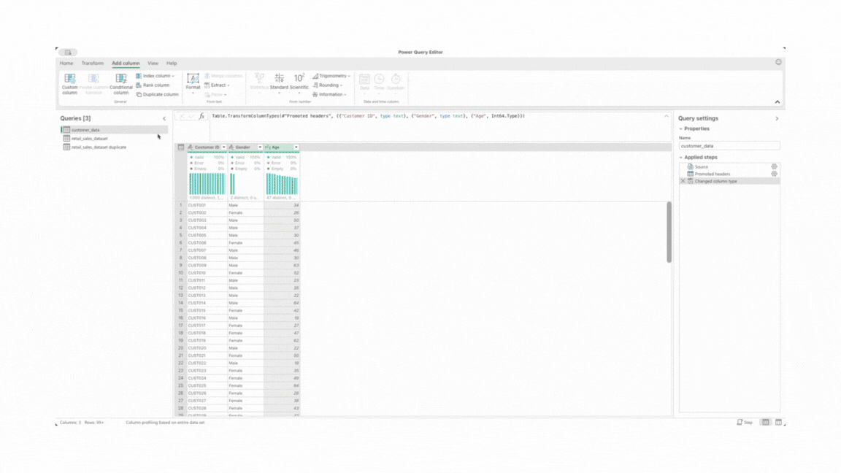
Task: Open the View tab
Action: (x=153, y=64)
